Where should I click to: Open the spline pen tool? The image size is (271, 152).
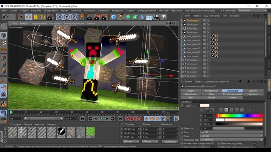[121, 17]
